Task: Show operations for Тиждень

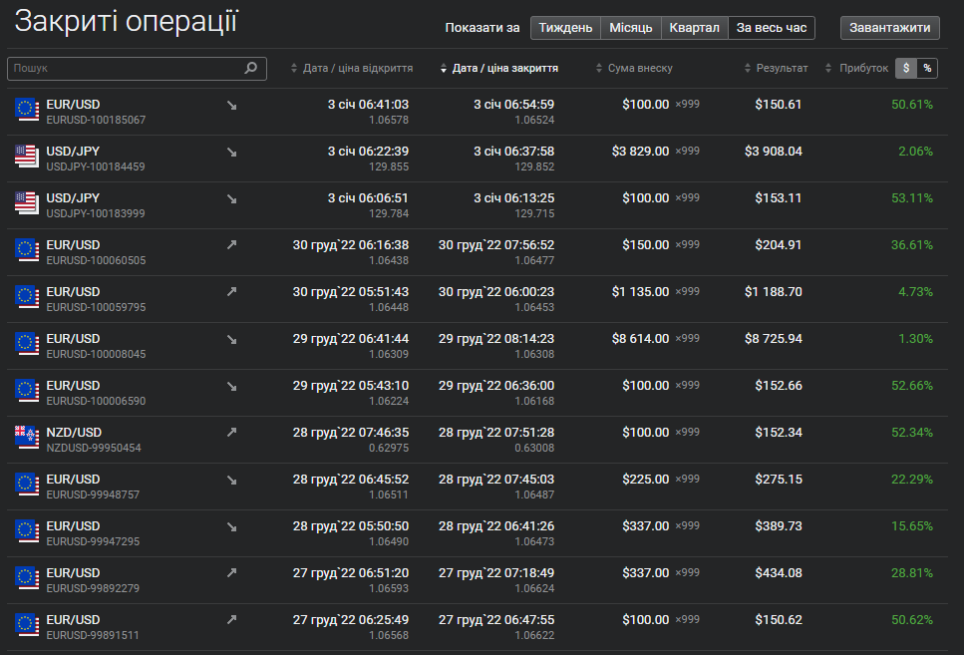Action: tap(565, 28)
